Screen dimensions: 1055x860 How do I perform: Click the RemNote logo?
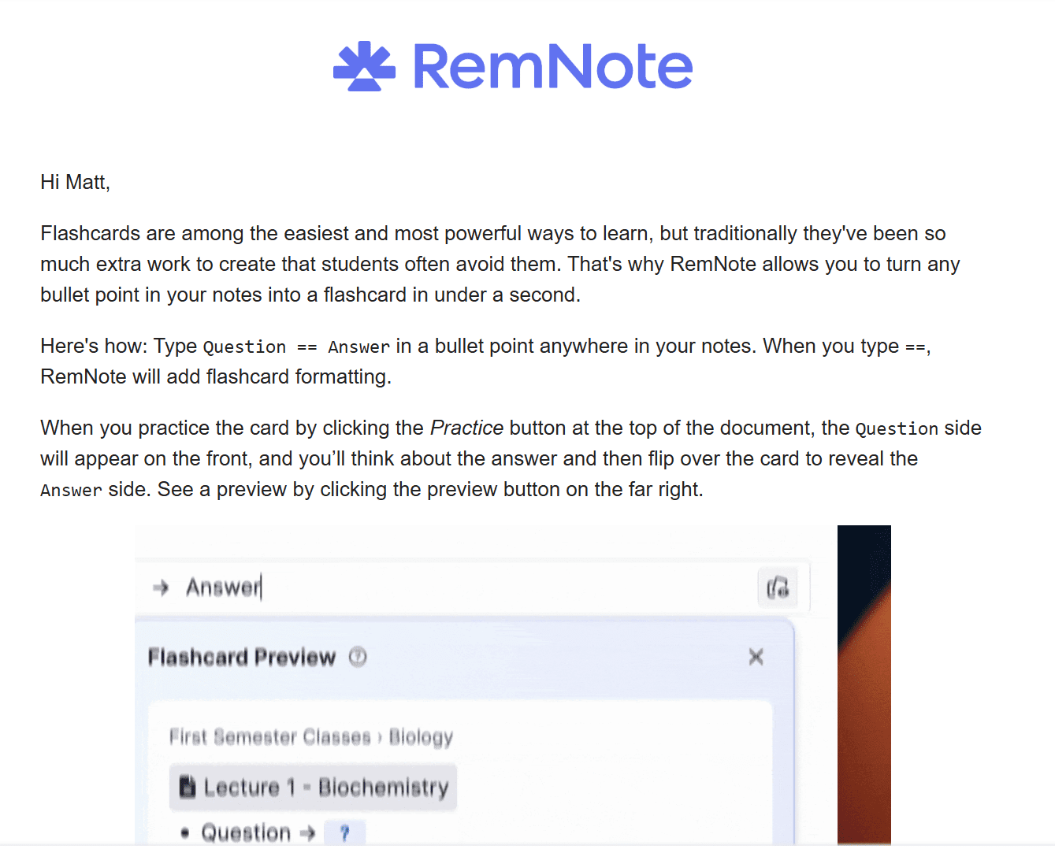513,66
